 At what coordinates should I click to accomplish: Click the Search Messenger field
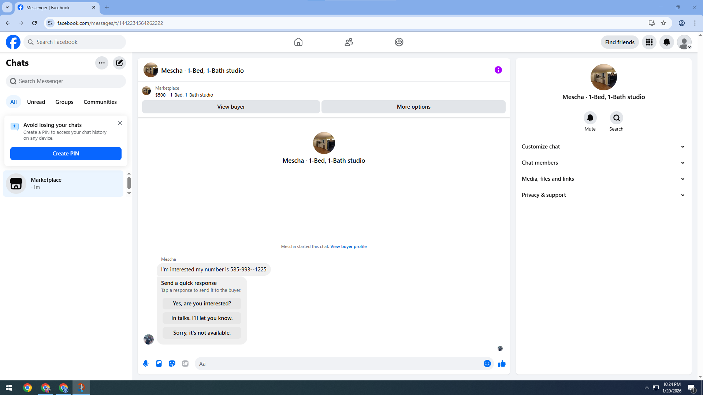66,81
